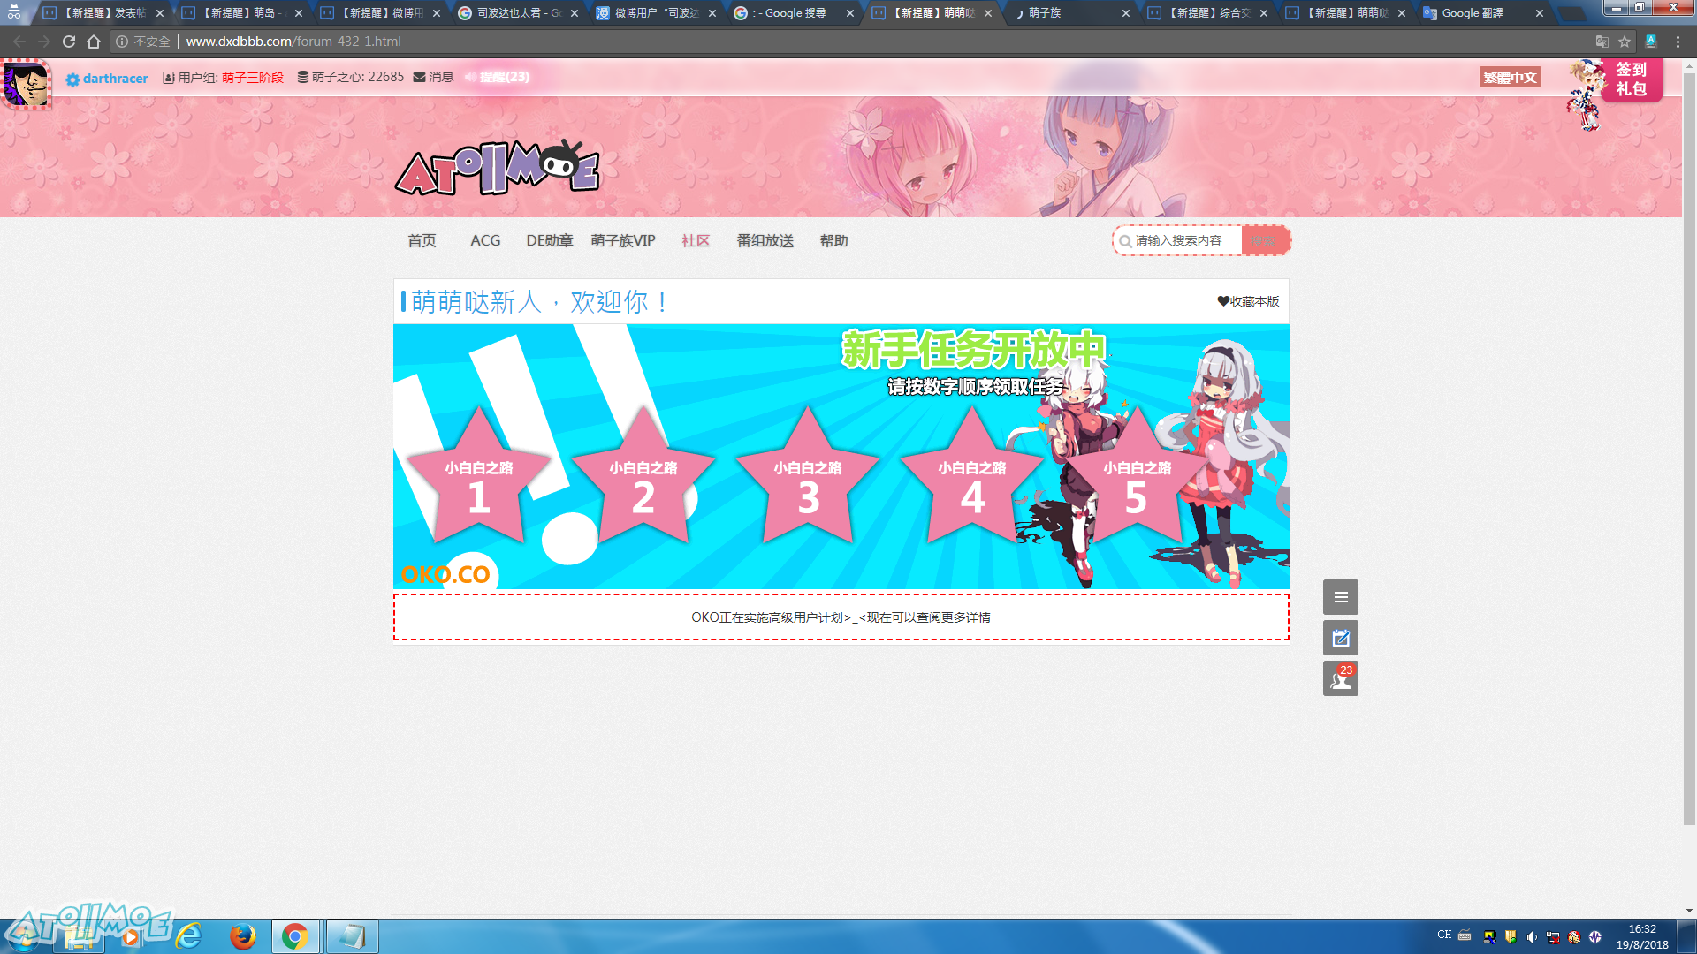
Task: Click the gear icon beside darthracer
Action: point(72,79)
